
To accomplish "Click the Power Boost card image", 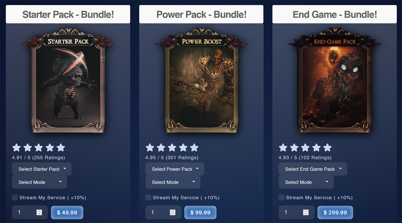I will tap(201, 81).
